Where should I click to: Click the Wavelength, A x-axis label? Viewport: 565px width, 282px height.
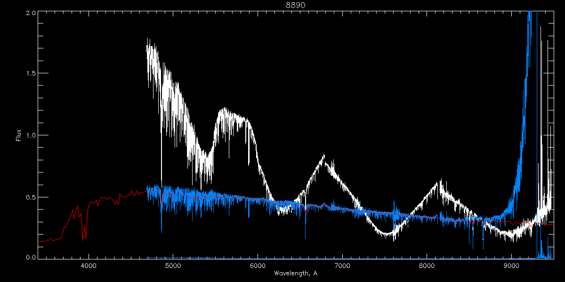click(x=296, y=274)
